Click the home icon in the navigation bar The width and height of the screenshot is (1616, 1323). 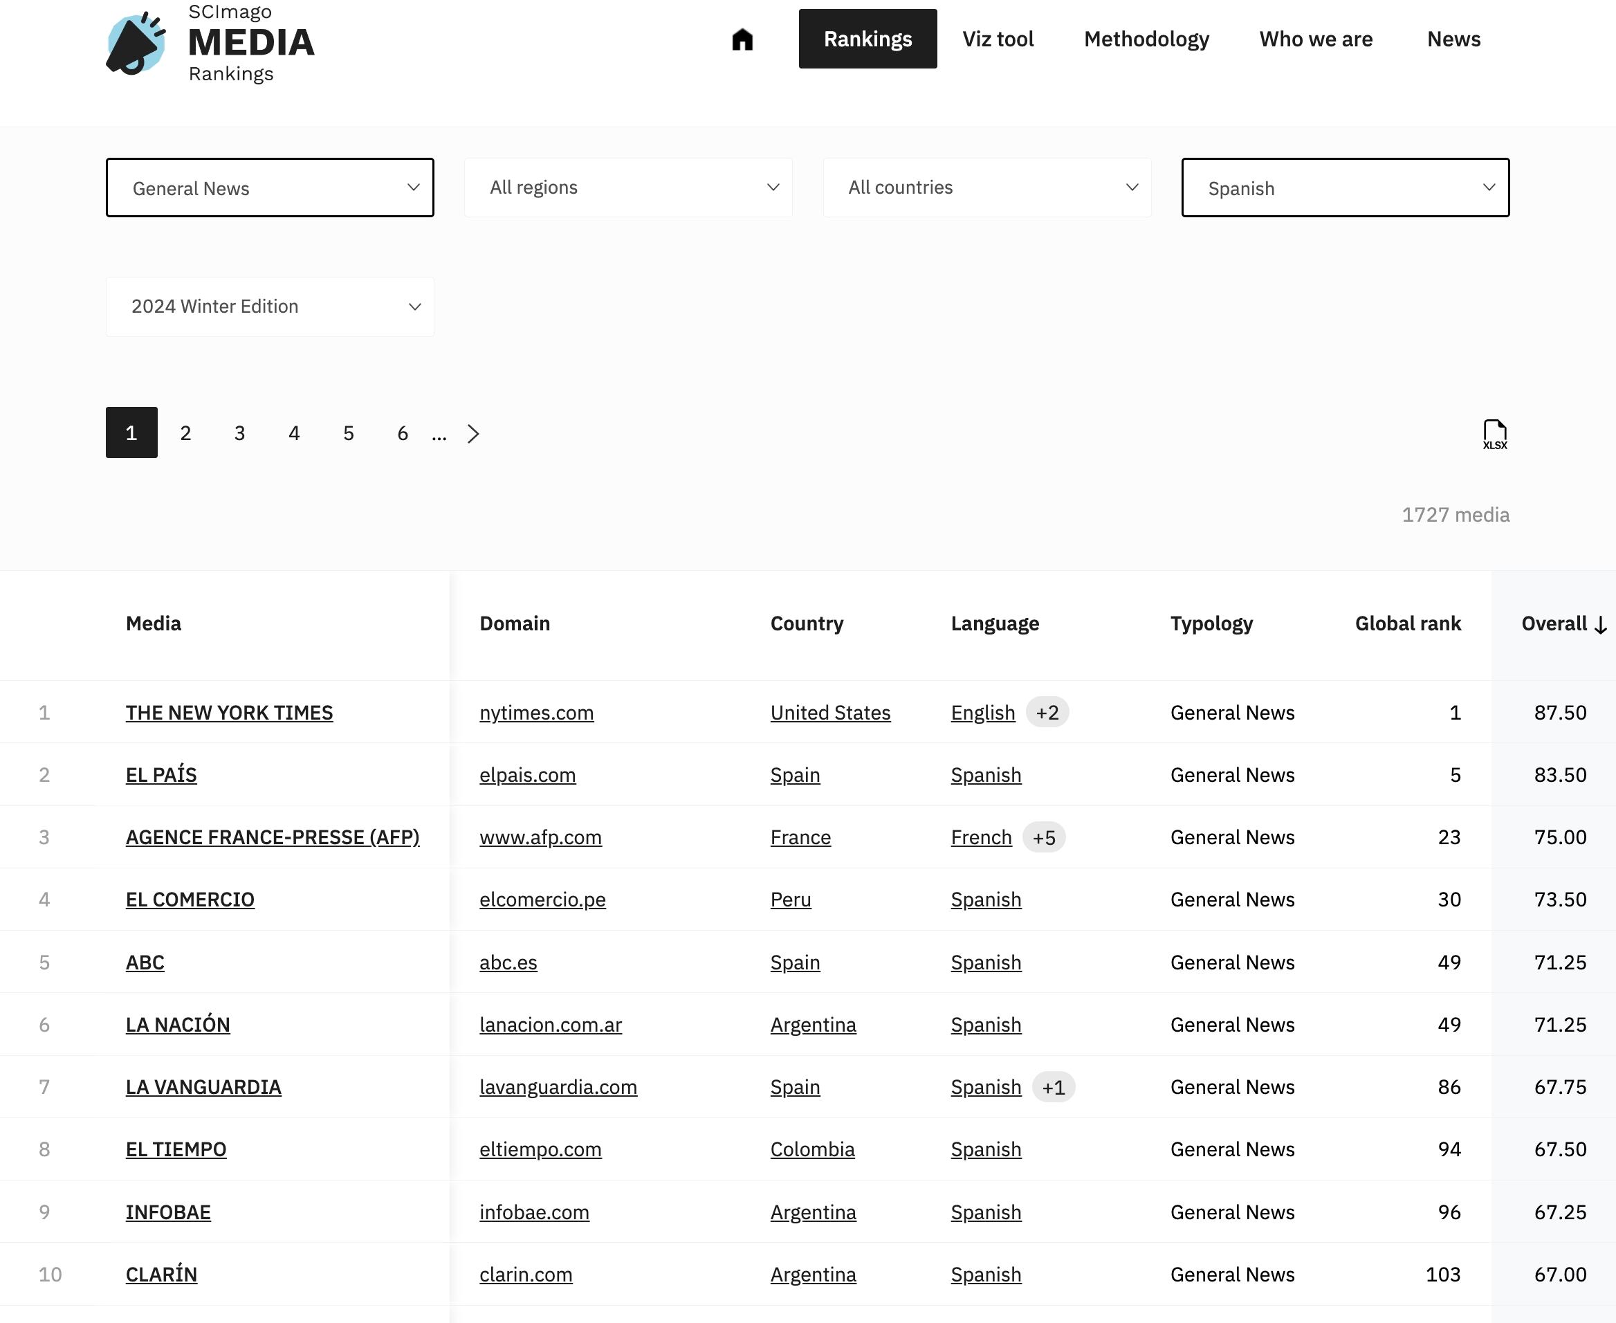coord(742,39)
